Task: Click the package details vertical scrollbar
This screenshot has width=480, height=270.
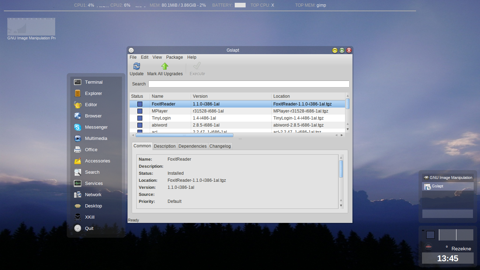Action: pyautogui.click(x=341, y=169)
